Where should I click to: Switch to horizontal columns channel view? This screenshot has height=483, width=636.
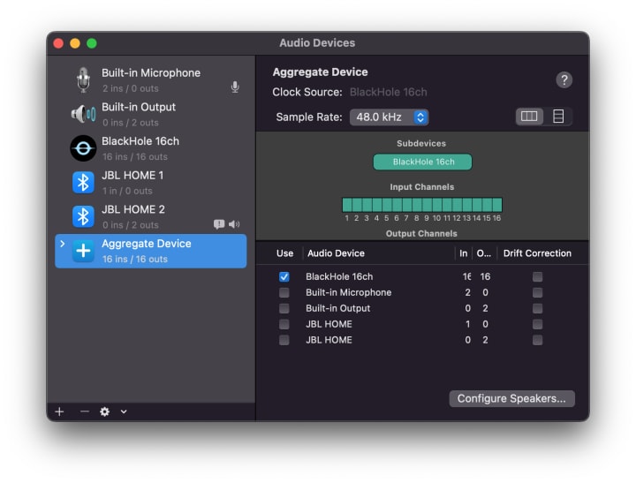coord(529,117)
